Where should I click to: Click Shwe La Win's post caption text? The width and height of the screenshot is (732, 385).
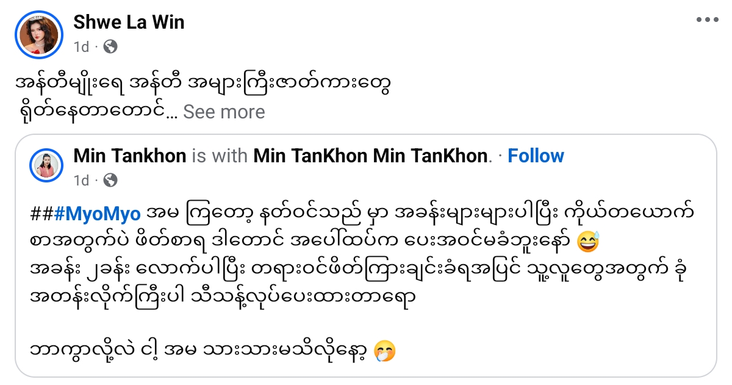201,85
